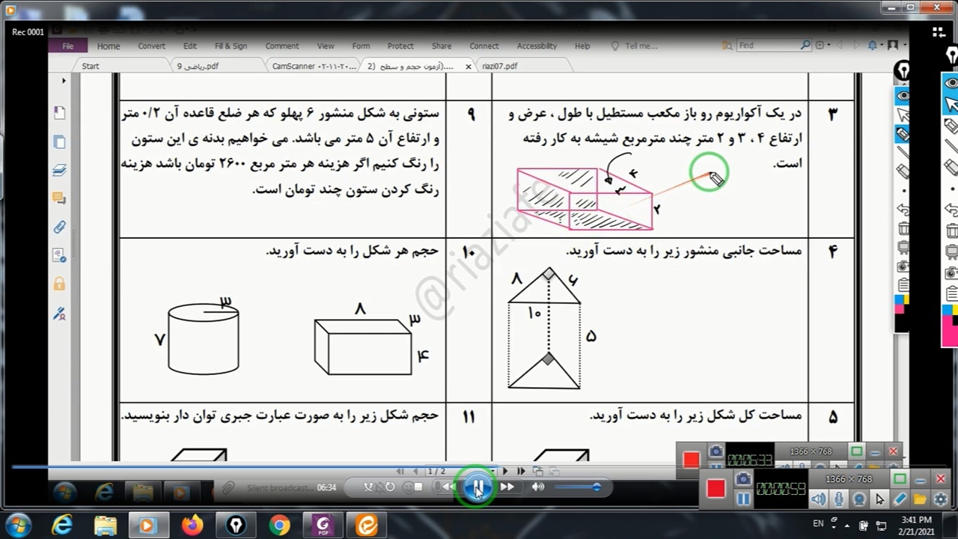Click the purple File button

tap(67, 46)
